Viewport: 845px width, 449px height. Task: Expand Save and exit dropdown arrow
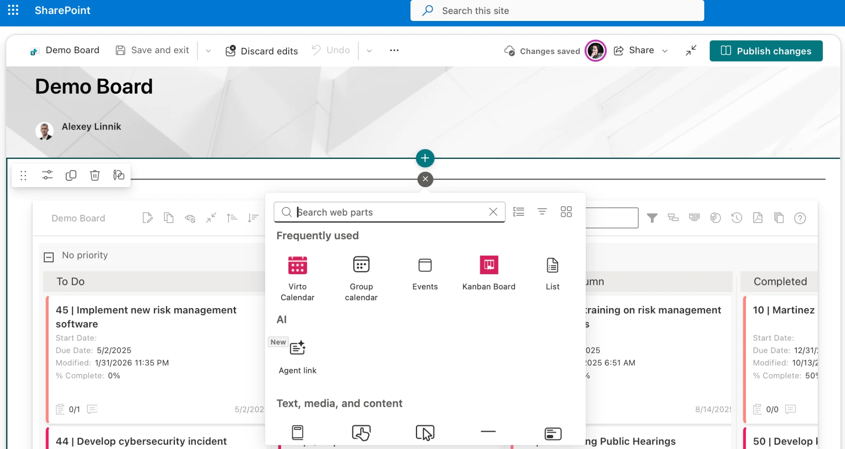(x=208, y=51)
